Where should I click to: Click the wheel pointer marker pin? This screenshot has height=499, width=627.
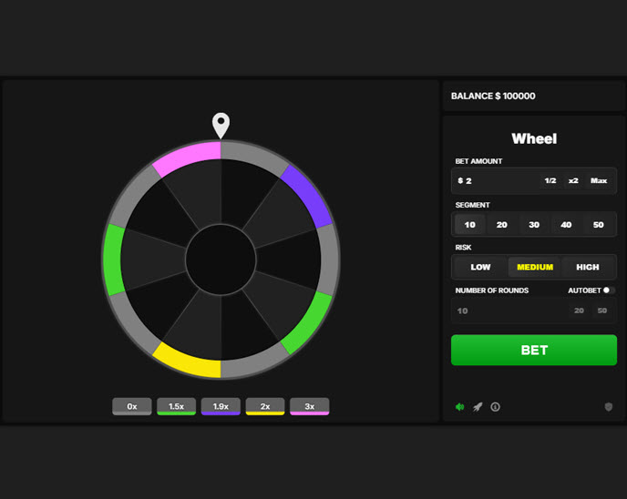pos(221,126)
